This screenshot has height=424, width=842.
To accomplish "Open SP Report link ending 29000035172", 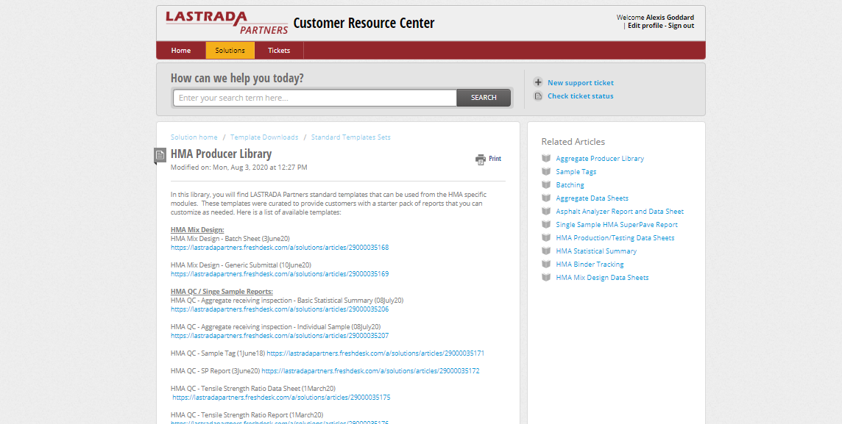I will click(370, 371).
